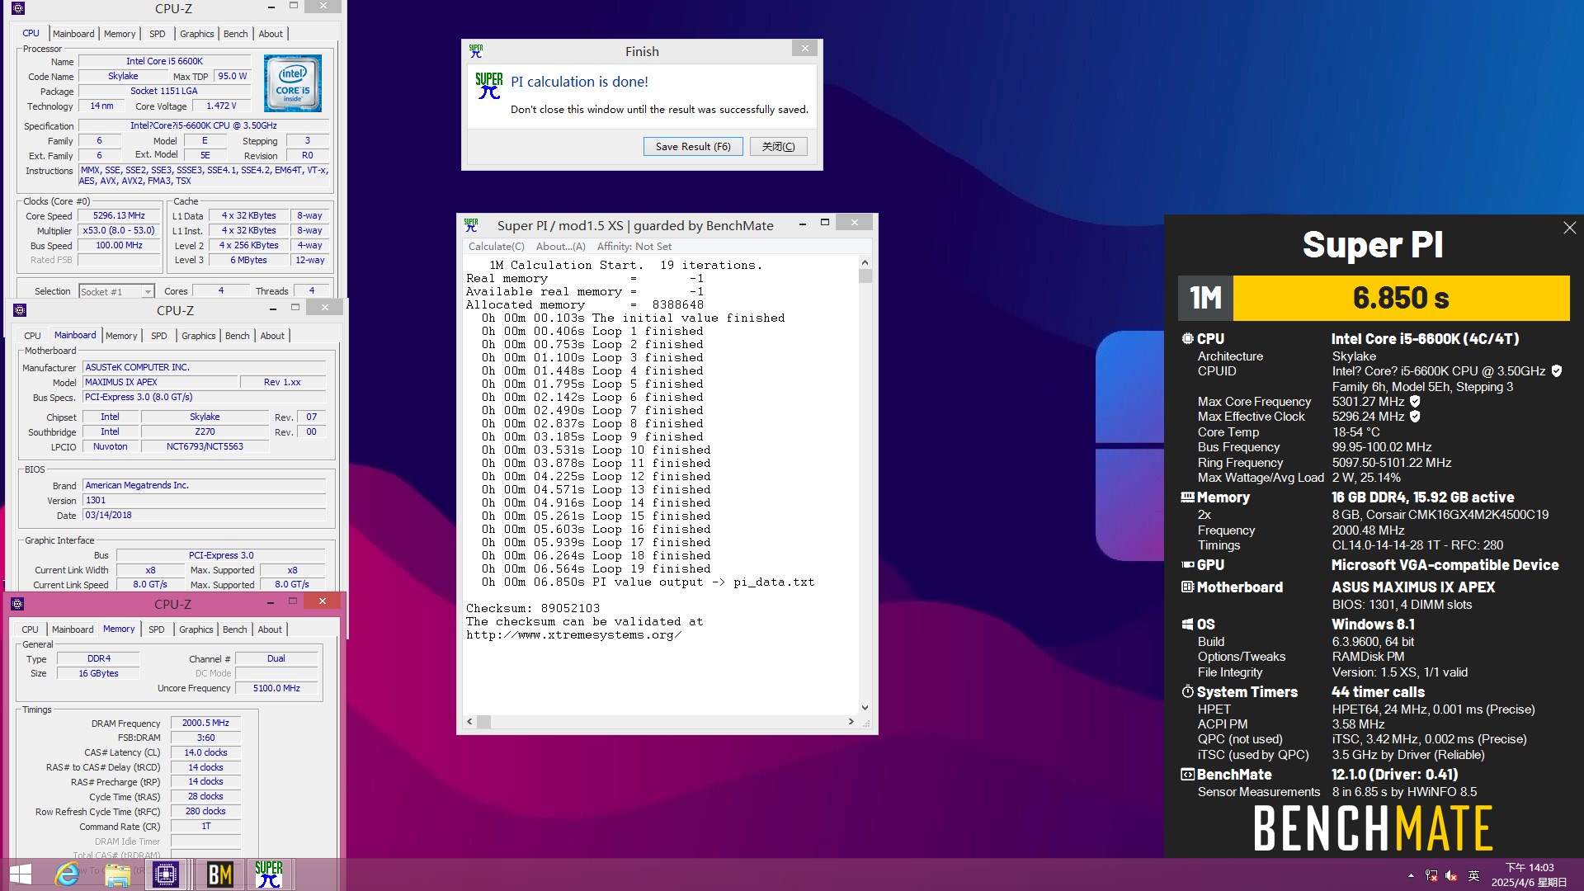Select Super PI taskbar icon
The height and width of the screenshot is (891, 1584).
(269, 874)
